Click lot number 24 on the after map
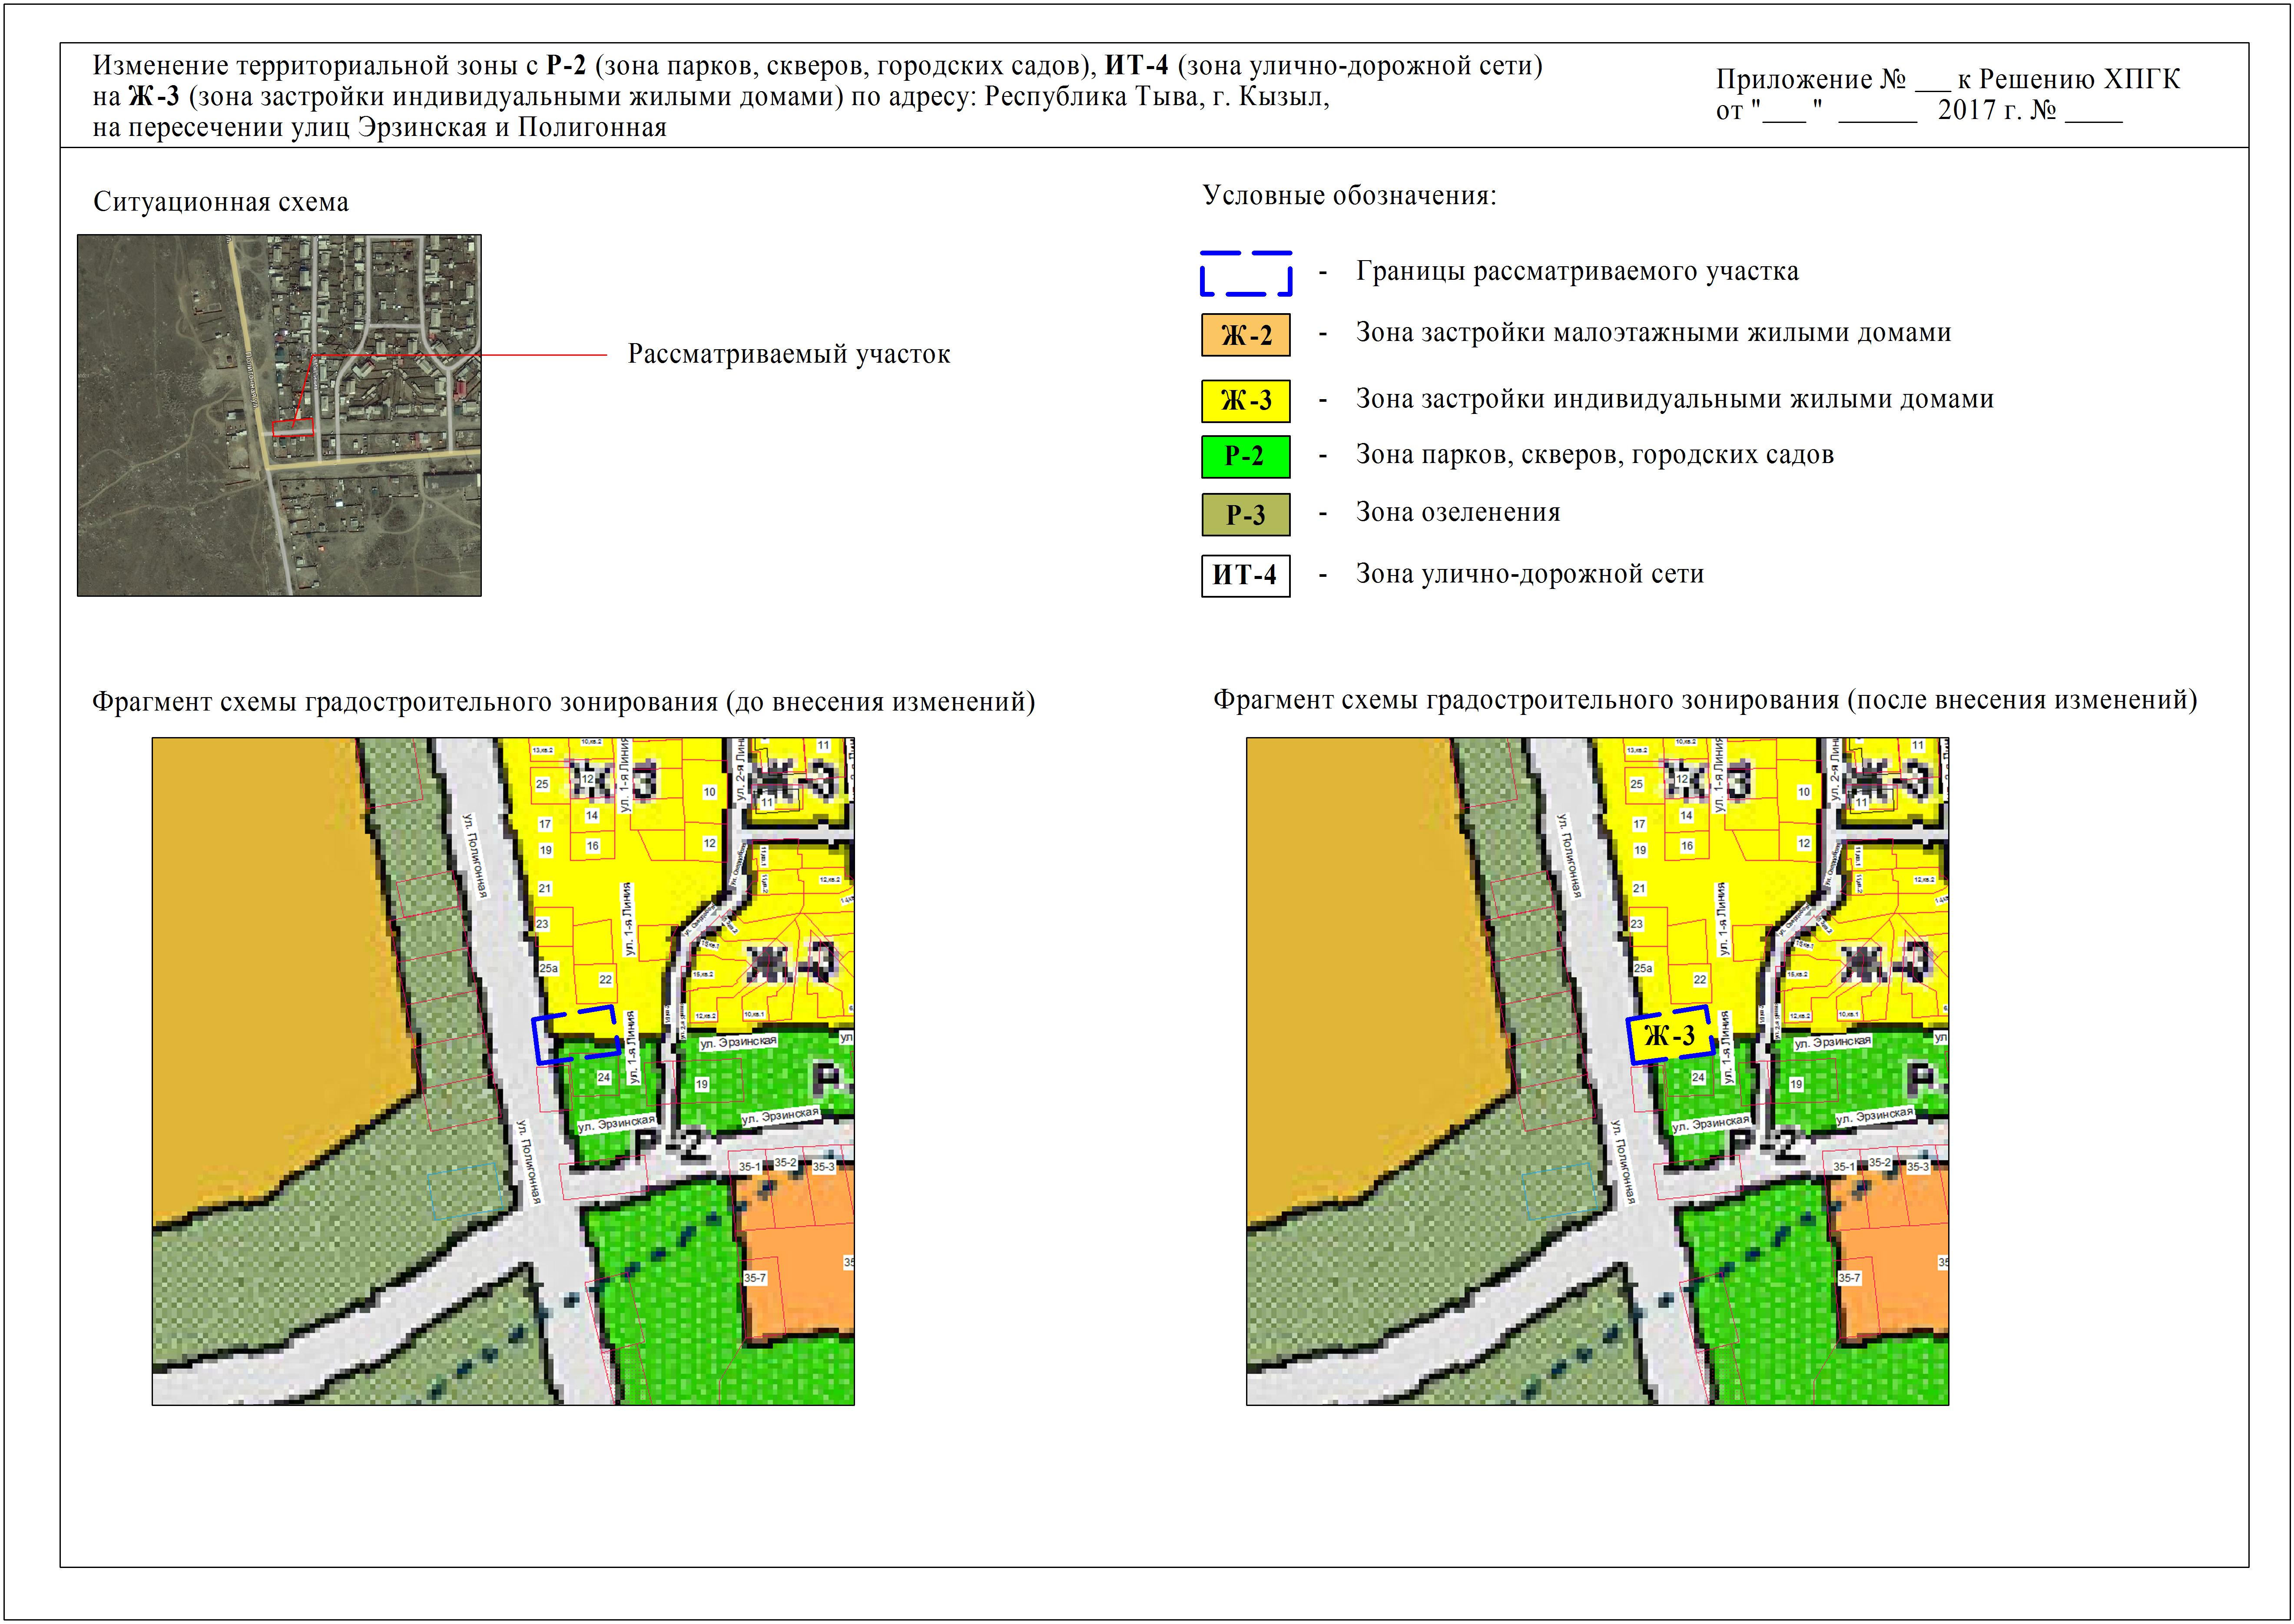The height and width of the screenshot is (1624, 2294). click(1698, 1078)
